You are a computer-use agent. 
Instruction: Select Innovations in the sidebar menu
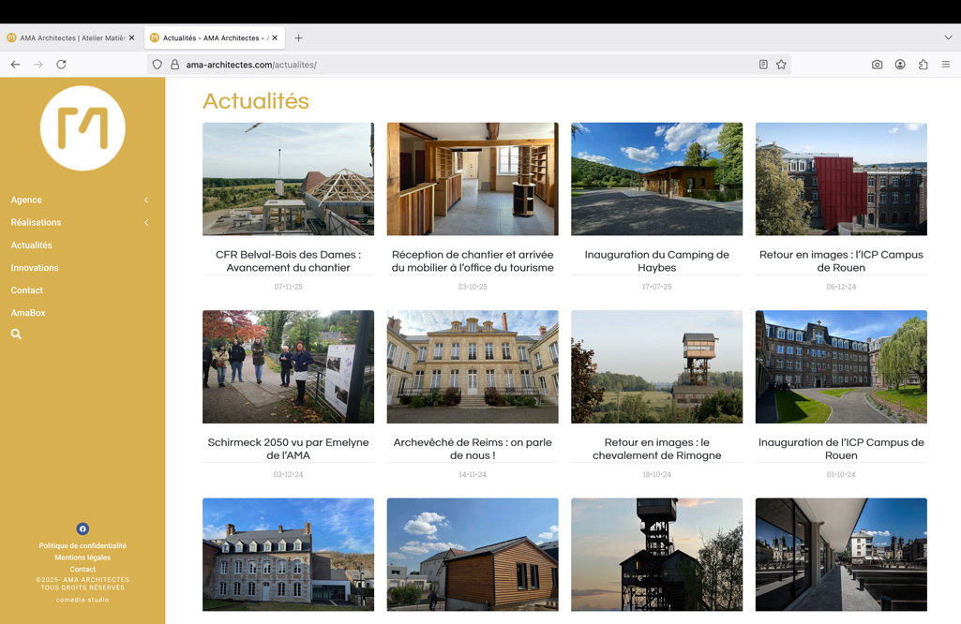pyautogui.click(x=35, y=268)
